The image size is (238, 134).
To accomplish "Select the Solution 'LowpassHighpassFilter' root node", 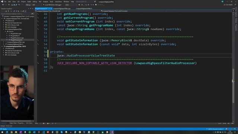I will (x=18, y=16).
